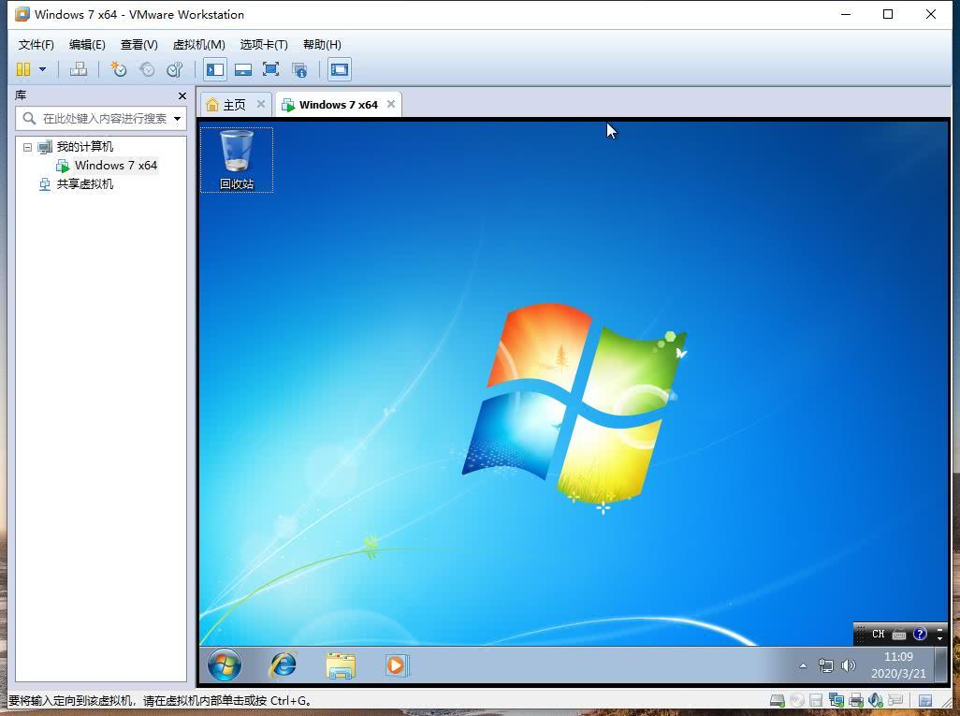Open the 虚拟机(M) menu
Image resolution: width=960 pixels, height=716 pixels.
[x=199, y=45]
